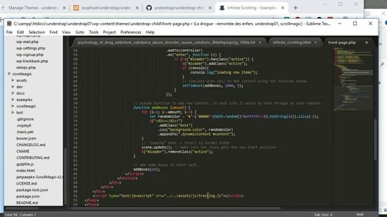The height and width of the screenshot is (217, 387).
Task: Open the Edit menu
Action: (20, 32)
